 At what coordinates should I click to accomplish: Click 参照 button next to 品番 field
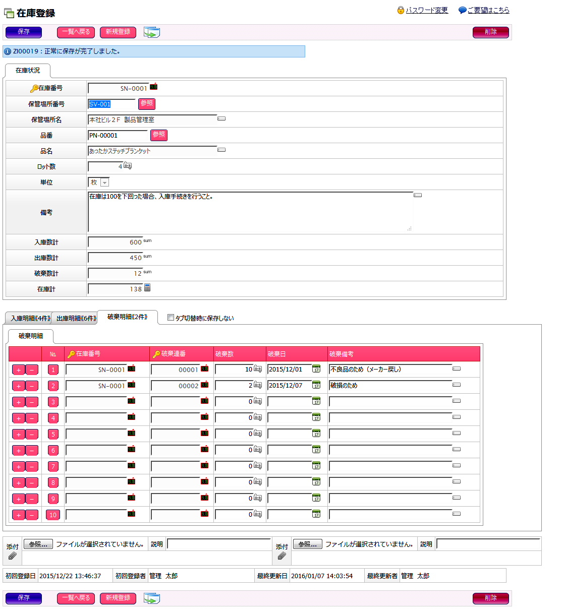pos(159,135)
